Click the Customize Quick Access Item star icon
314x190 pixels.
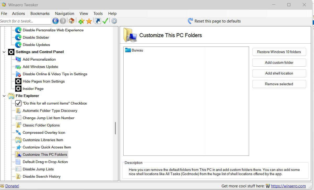[x=18, y=147]
